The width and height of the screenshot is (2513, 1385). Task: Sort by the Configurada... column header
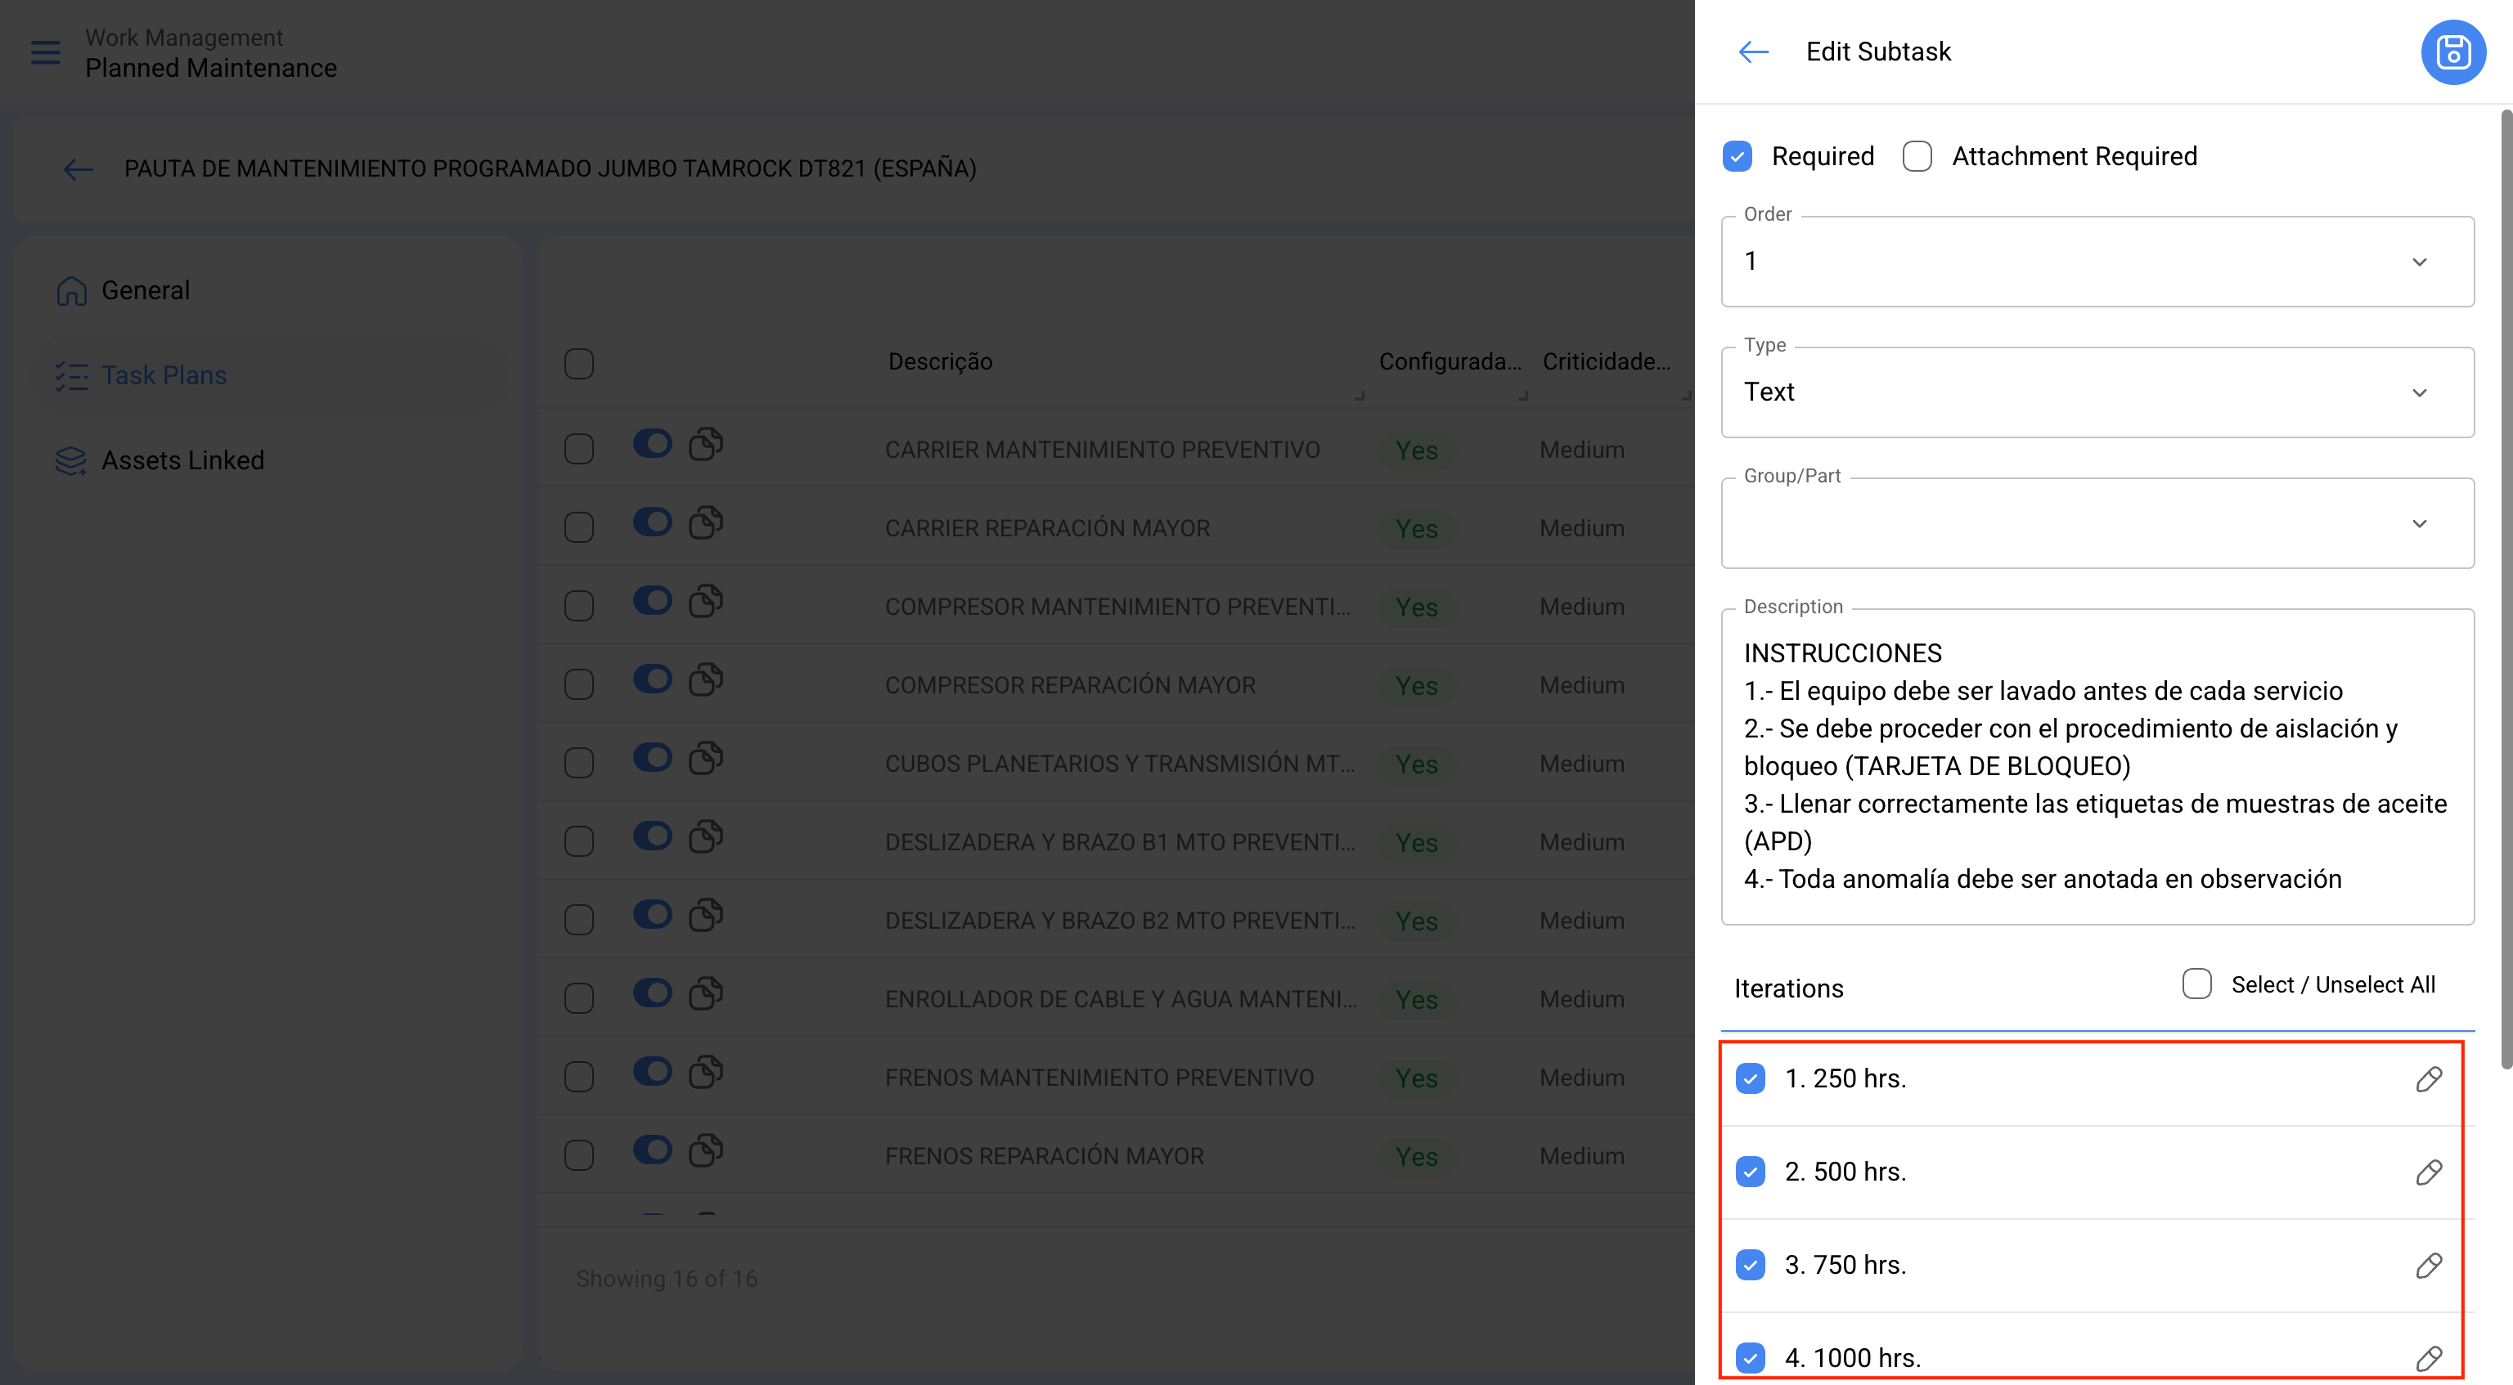click(1450, 362)
